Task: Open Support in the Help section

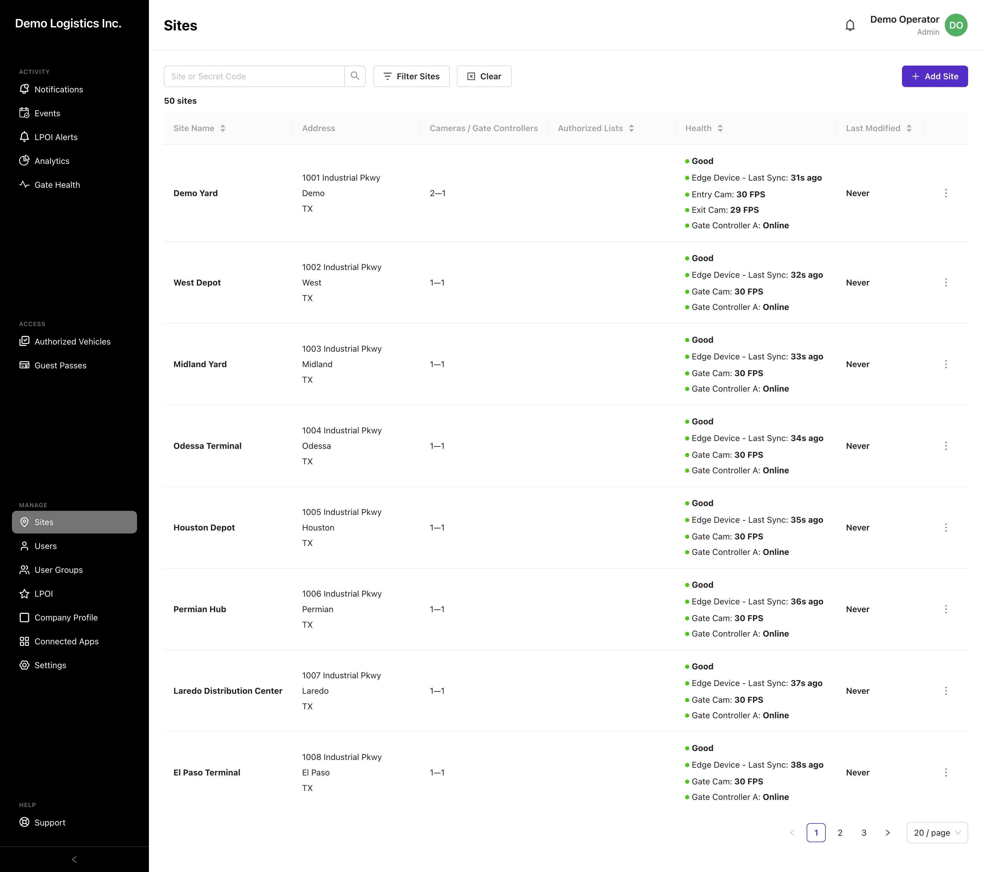Action: point(74,823)
